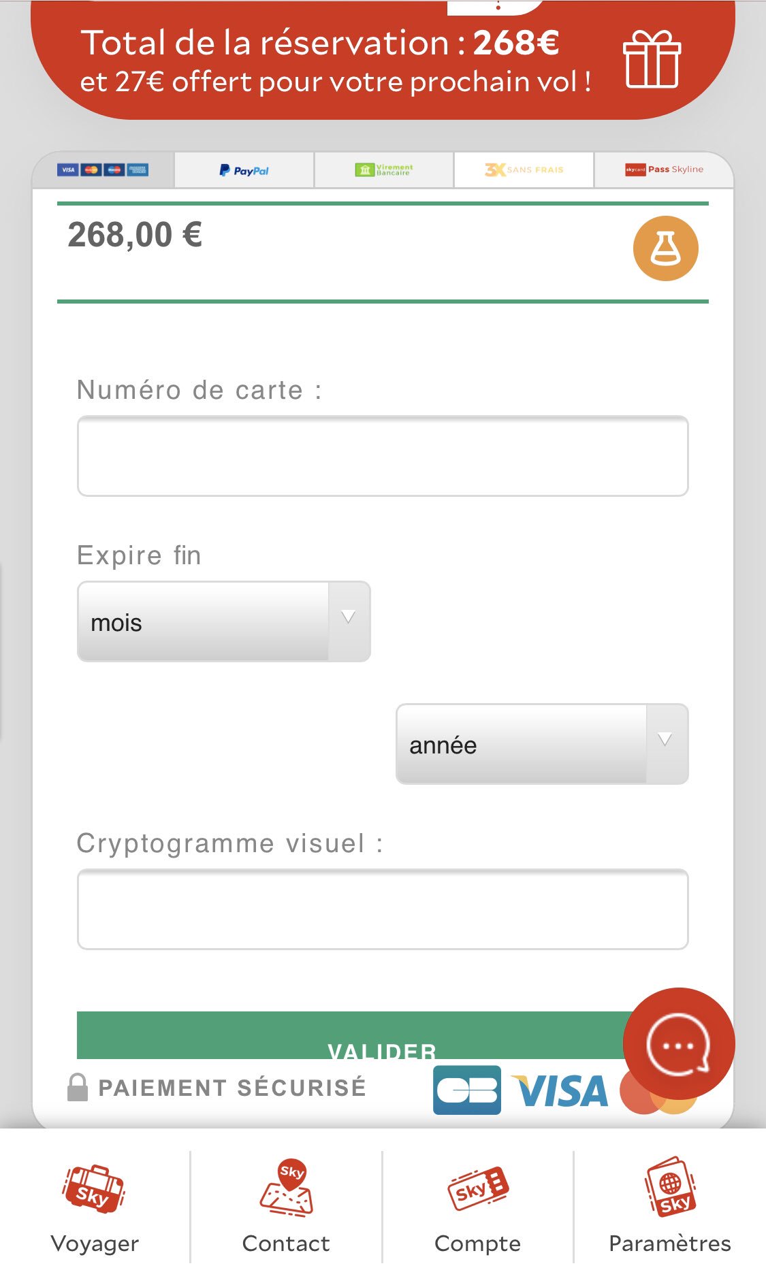This screenshot has height=1283, width=766.
Task: Tap the gift icon in the red banner
Action: pos(652,59)
